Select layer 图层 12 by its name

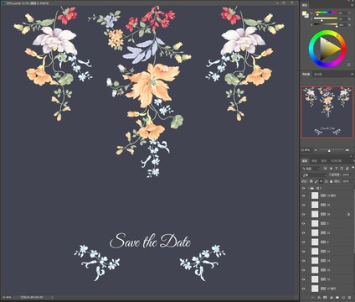pyautogui.click(x=326, y=232)
